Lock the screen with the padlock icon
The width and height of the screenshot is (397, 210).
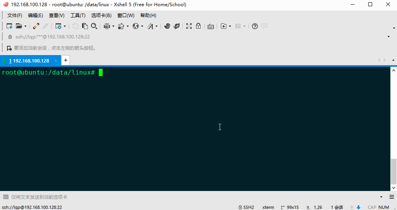tap(198, 26)
